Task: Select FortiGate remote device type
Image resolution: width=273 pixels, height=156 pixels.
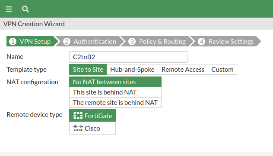Action: point(92,116)
